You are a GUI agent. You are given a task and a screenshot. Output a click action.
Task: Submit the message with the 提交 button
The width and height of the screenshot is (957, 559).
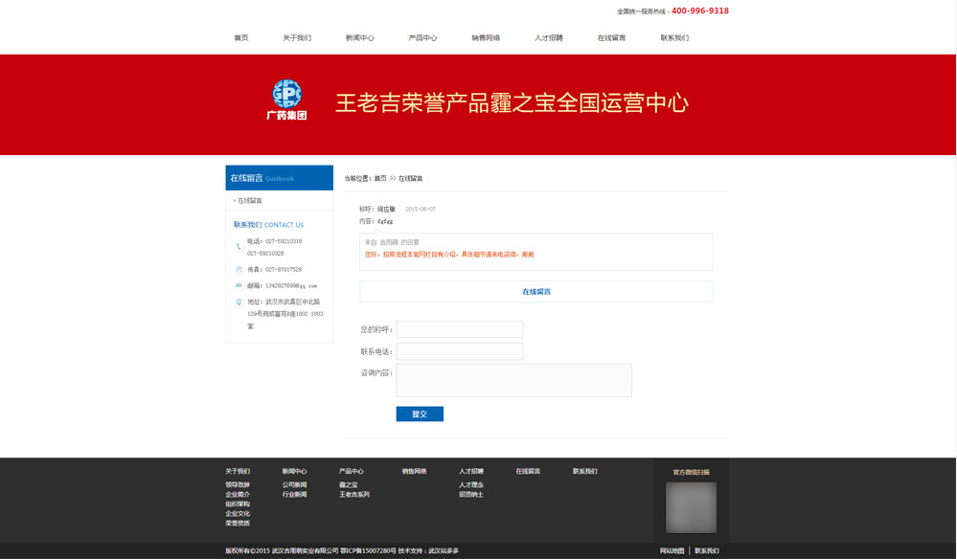click(x=420, y=414)
